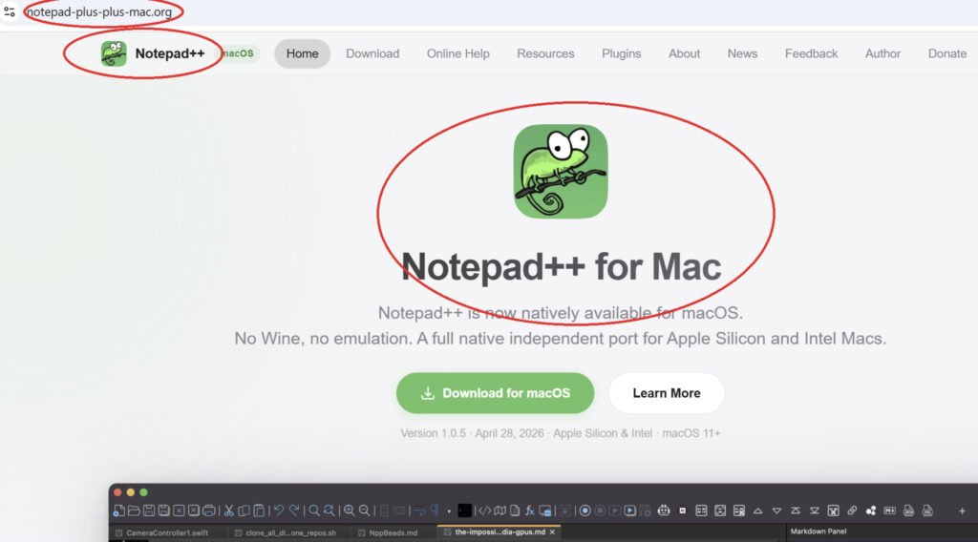This screenshot has width=978, height=542.
Task: Click the plus icon at the toolbar's end
Action: click(x=962, y=511)
